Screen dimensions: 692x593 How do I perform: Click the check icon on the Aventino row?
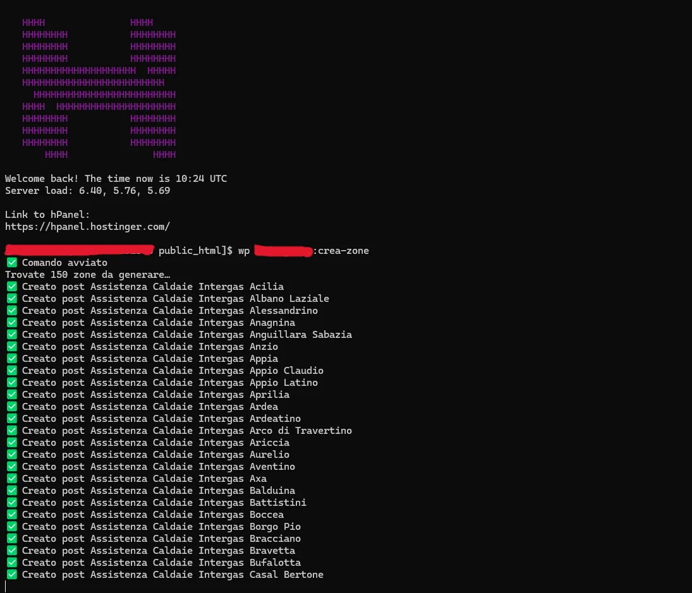[x=12, y=467]
